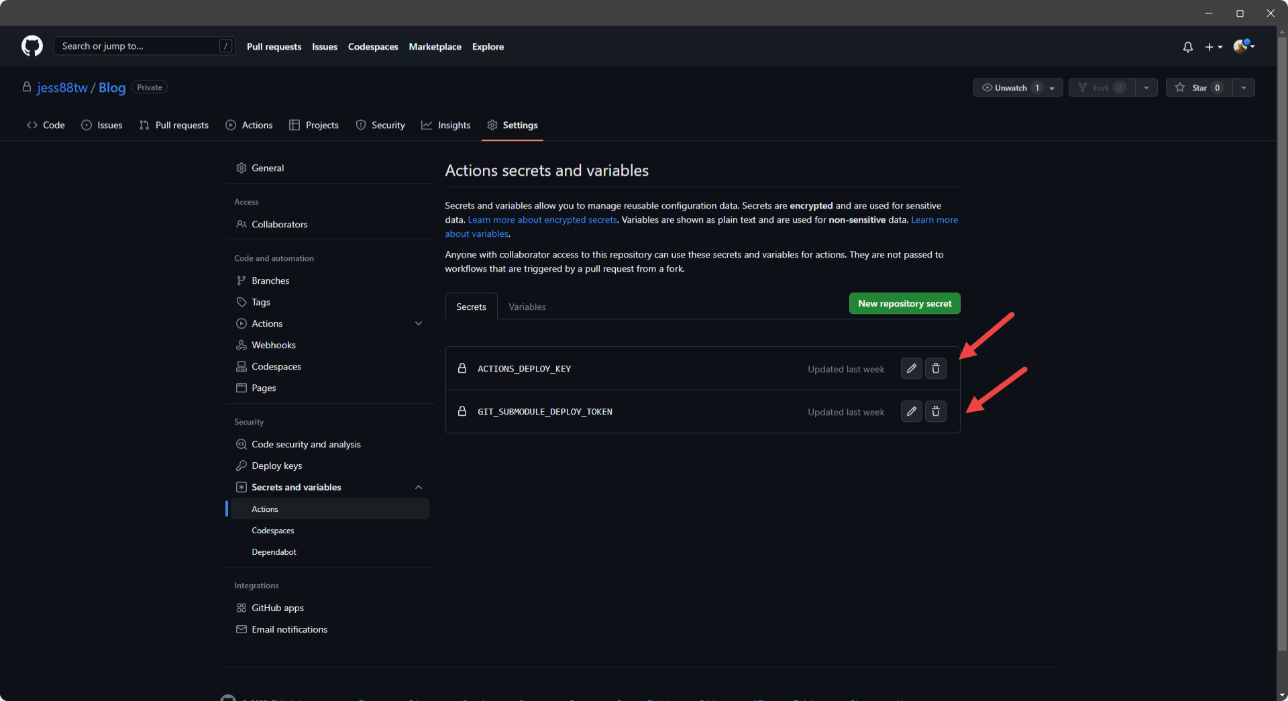
Task: Click the lock icon beside GIT_SUBMODULE_DEPLOY_TOKEN
Action: click(x=462, y=411)
